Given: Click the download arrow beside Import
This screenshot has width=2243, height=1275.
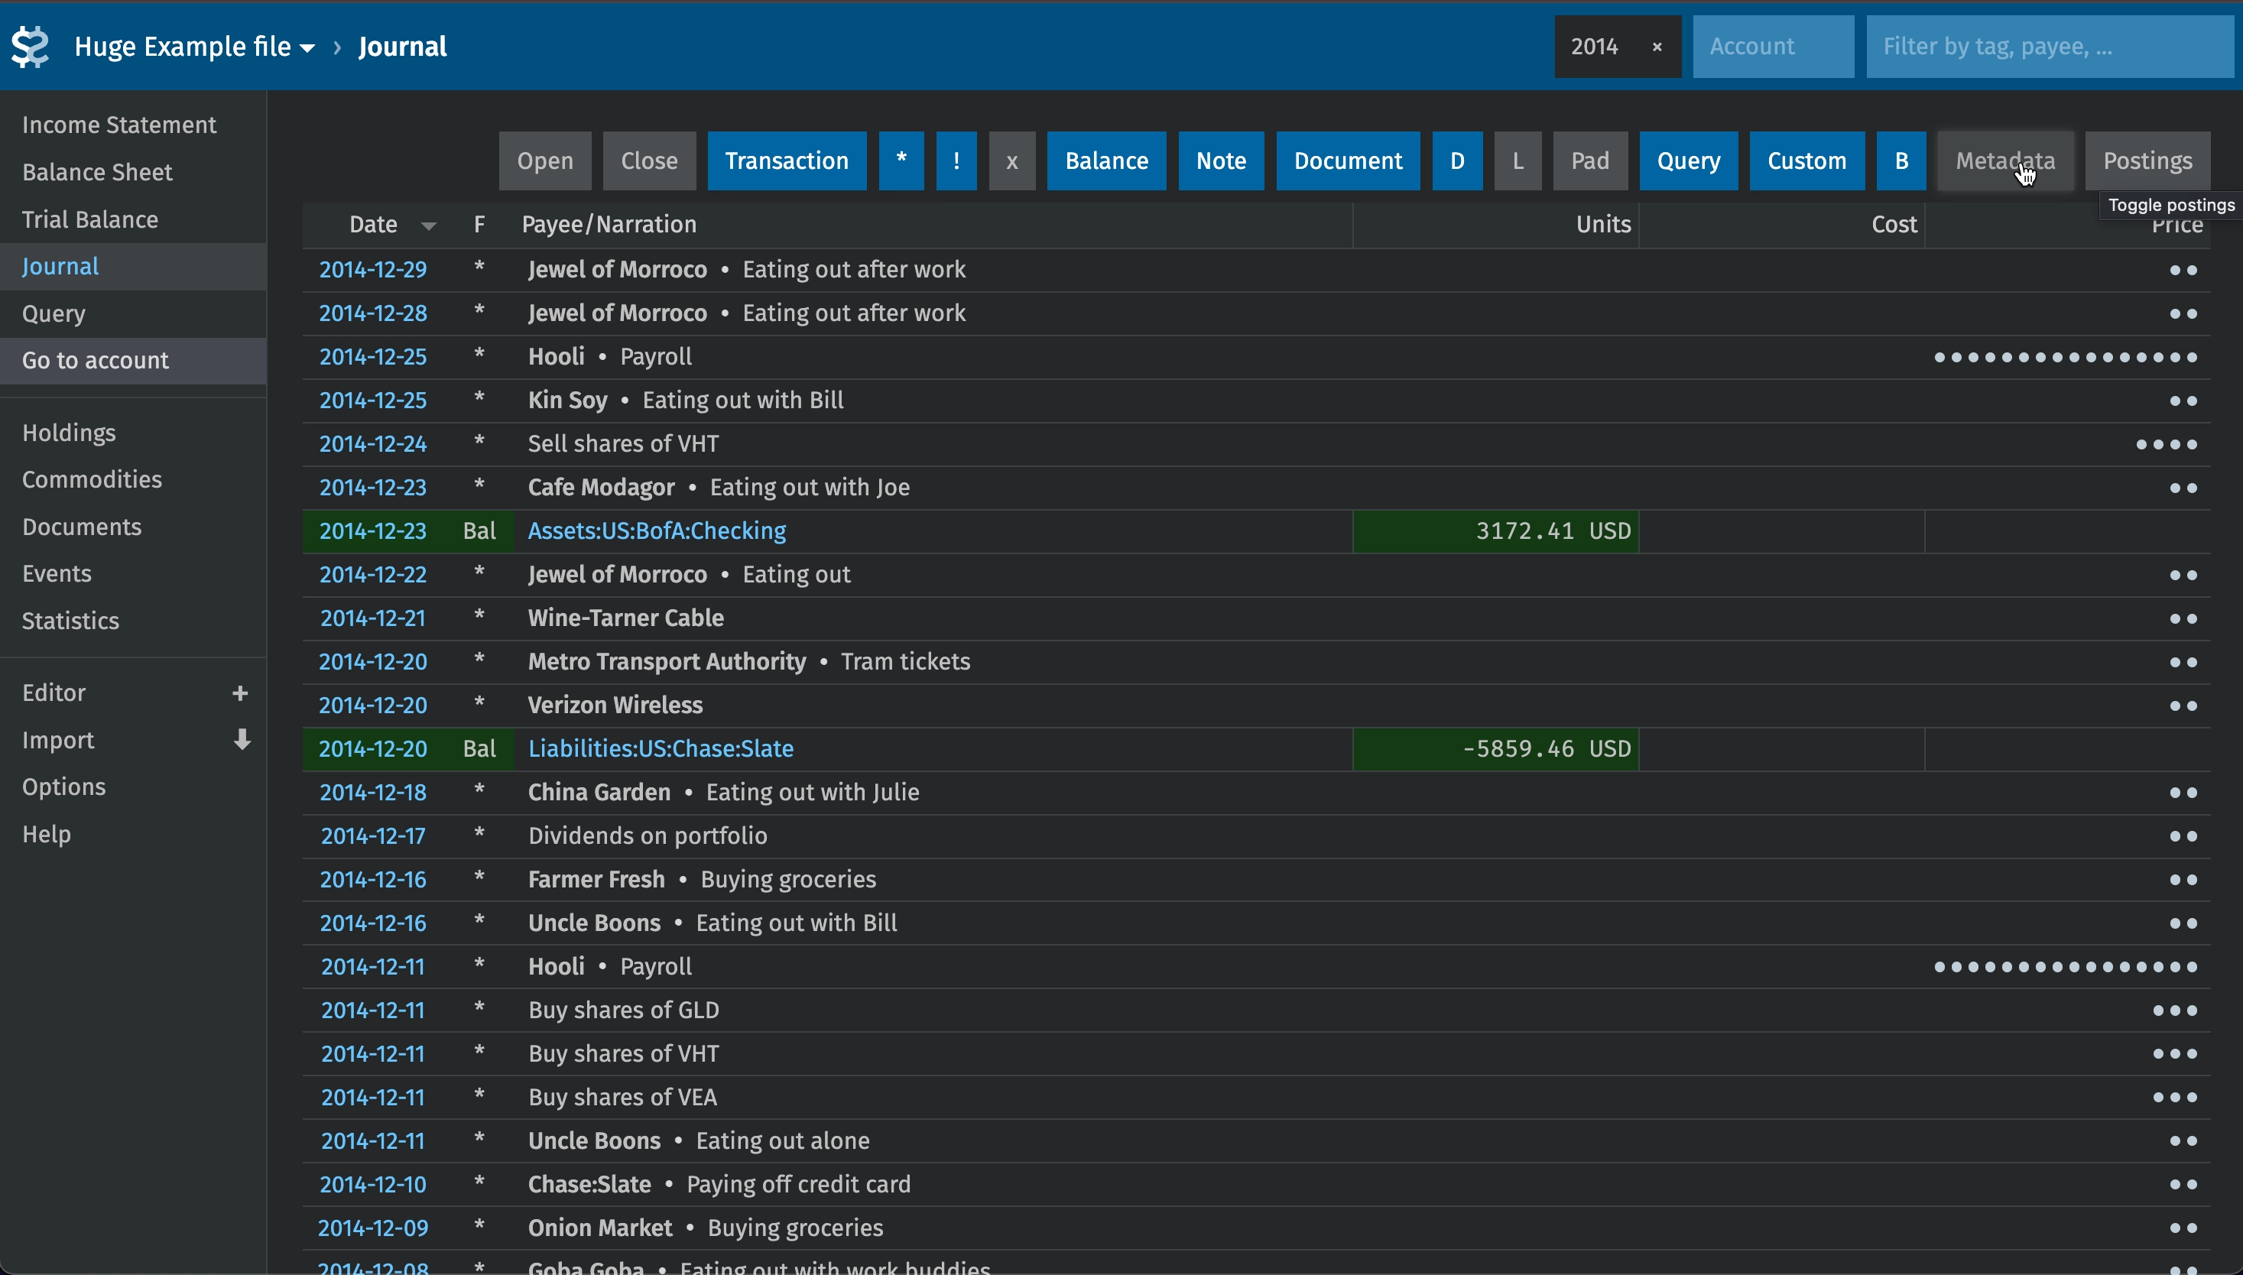Looking at the screenshot, I should pyautogui.click(x=242, y=740).
